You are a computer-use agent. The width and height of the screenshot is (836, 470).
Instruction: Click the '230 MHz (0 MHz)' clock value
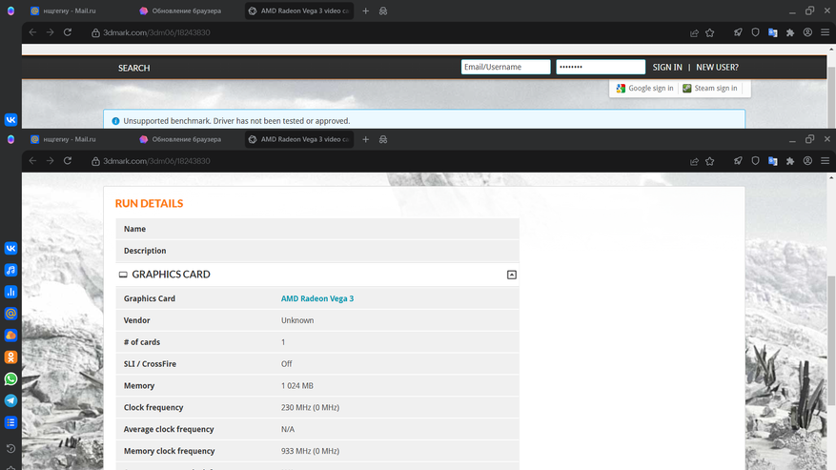(x=310, y=407)
